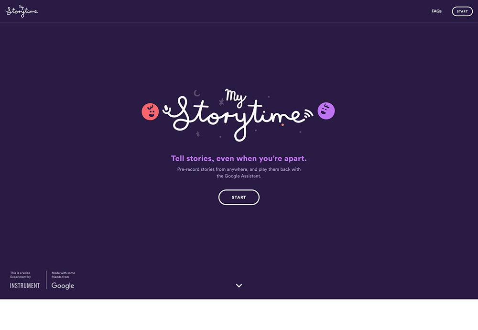Click the headline Tell stories, even when you're apart
This screenshot has width=478, height=330.
239,159
